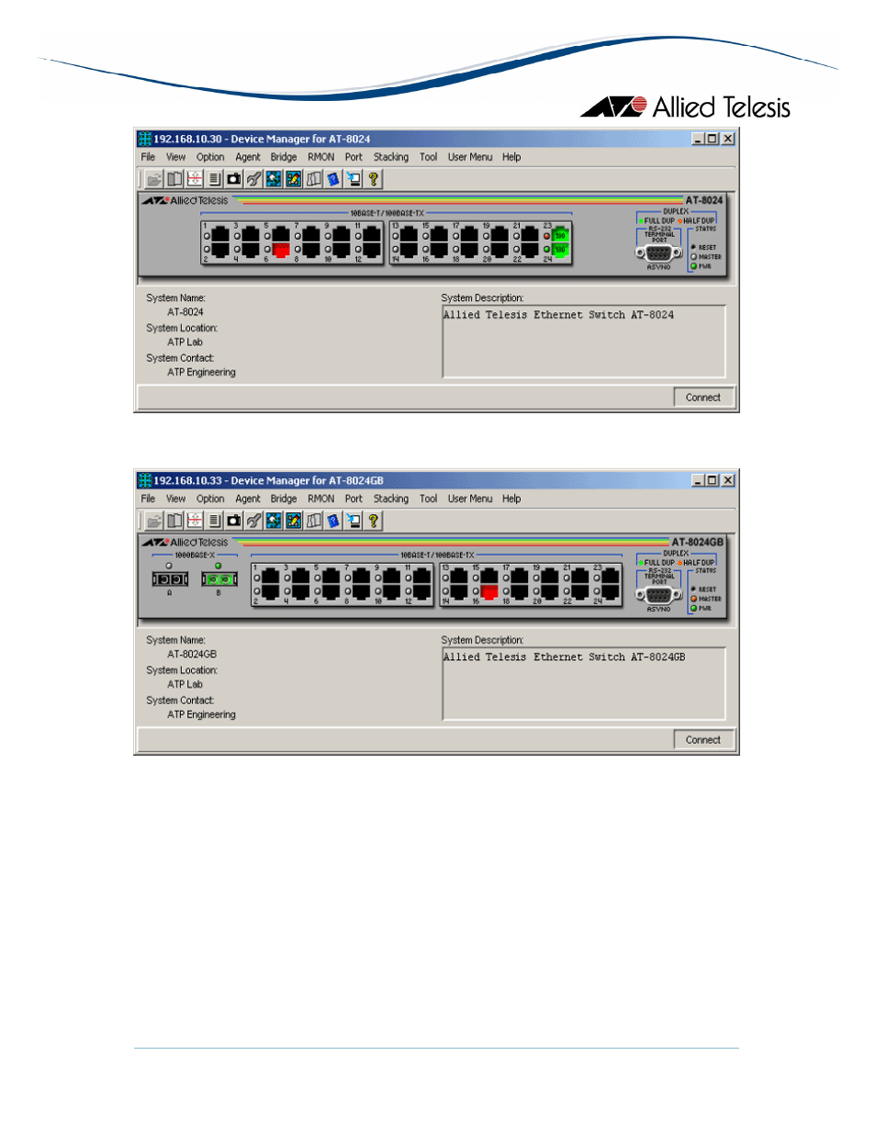The height and width of the screenshot is (1134, 876).
Task: Click the split-arrows icon in AT-8024 toolbar
Action: pyautogui.click(x=195, y=179)
